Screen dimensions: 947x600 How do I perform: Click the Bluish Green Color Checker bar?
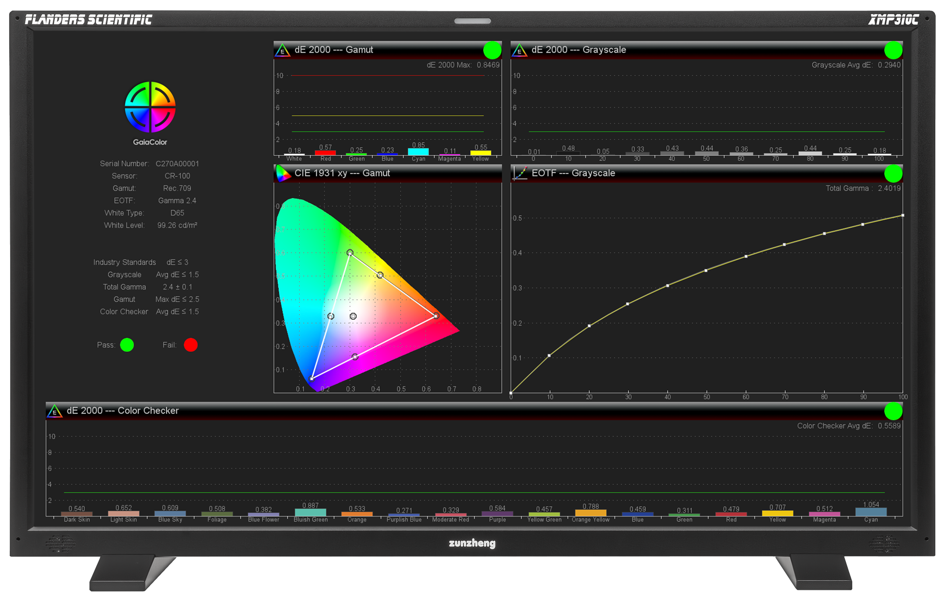pyautogui.click(x=310, y=513)
